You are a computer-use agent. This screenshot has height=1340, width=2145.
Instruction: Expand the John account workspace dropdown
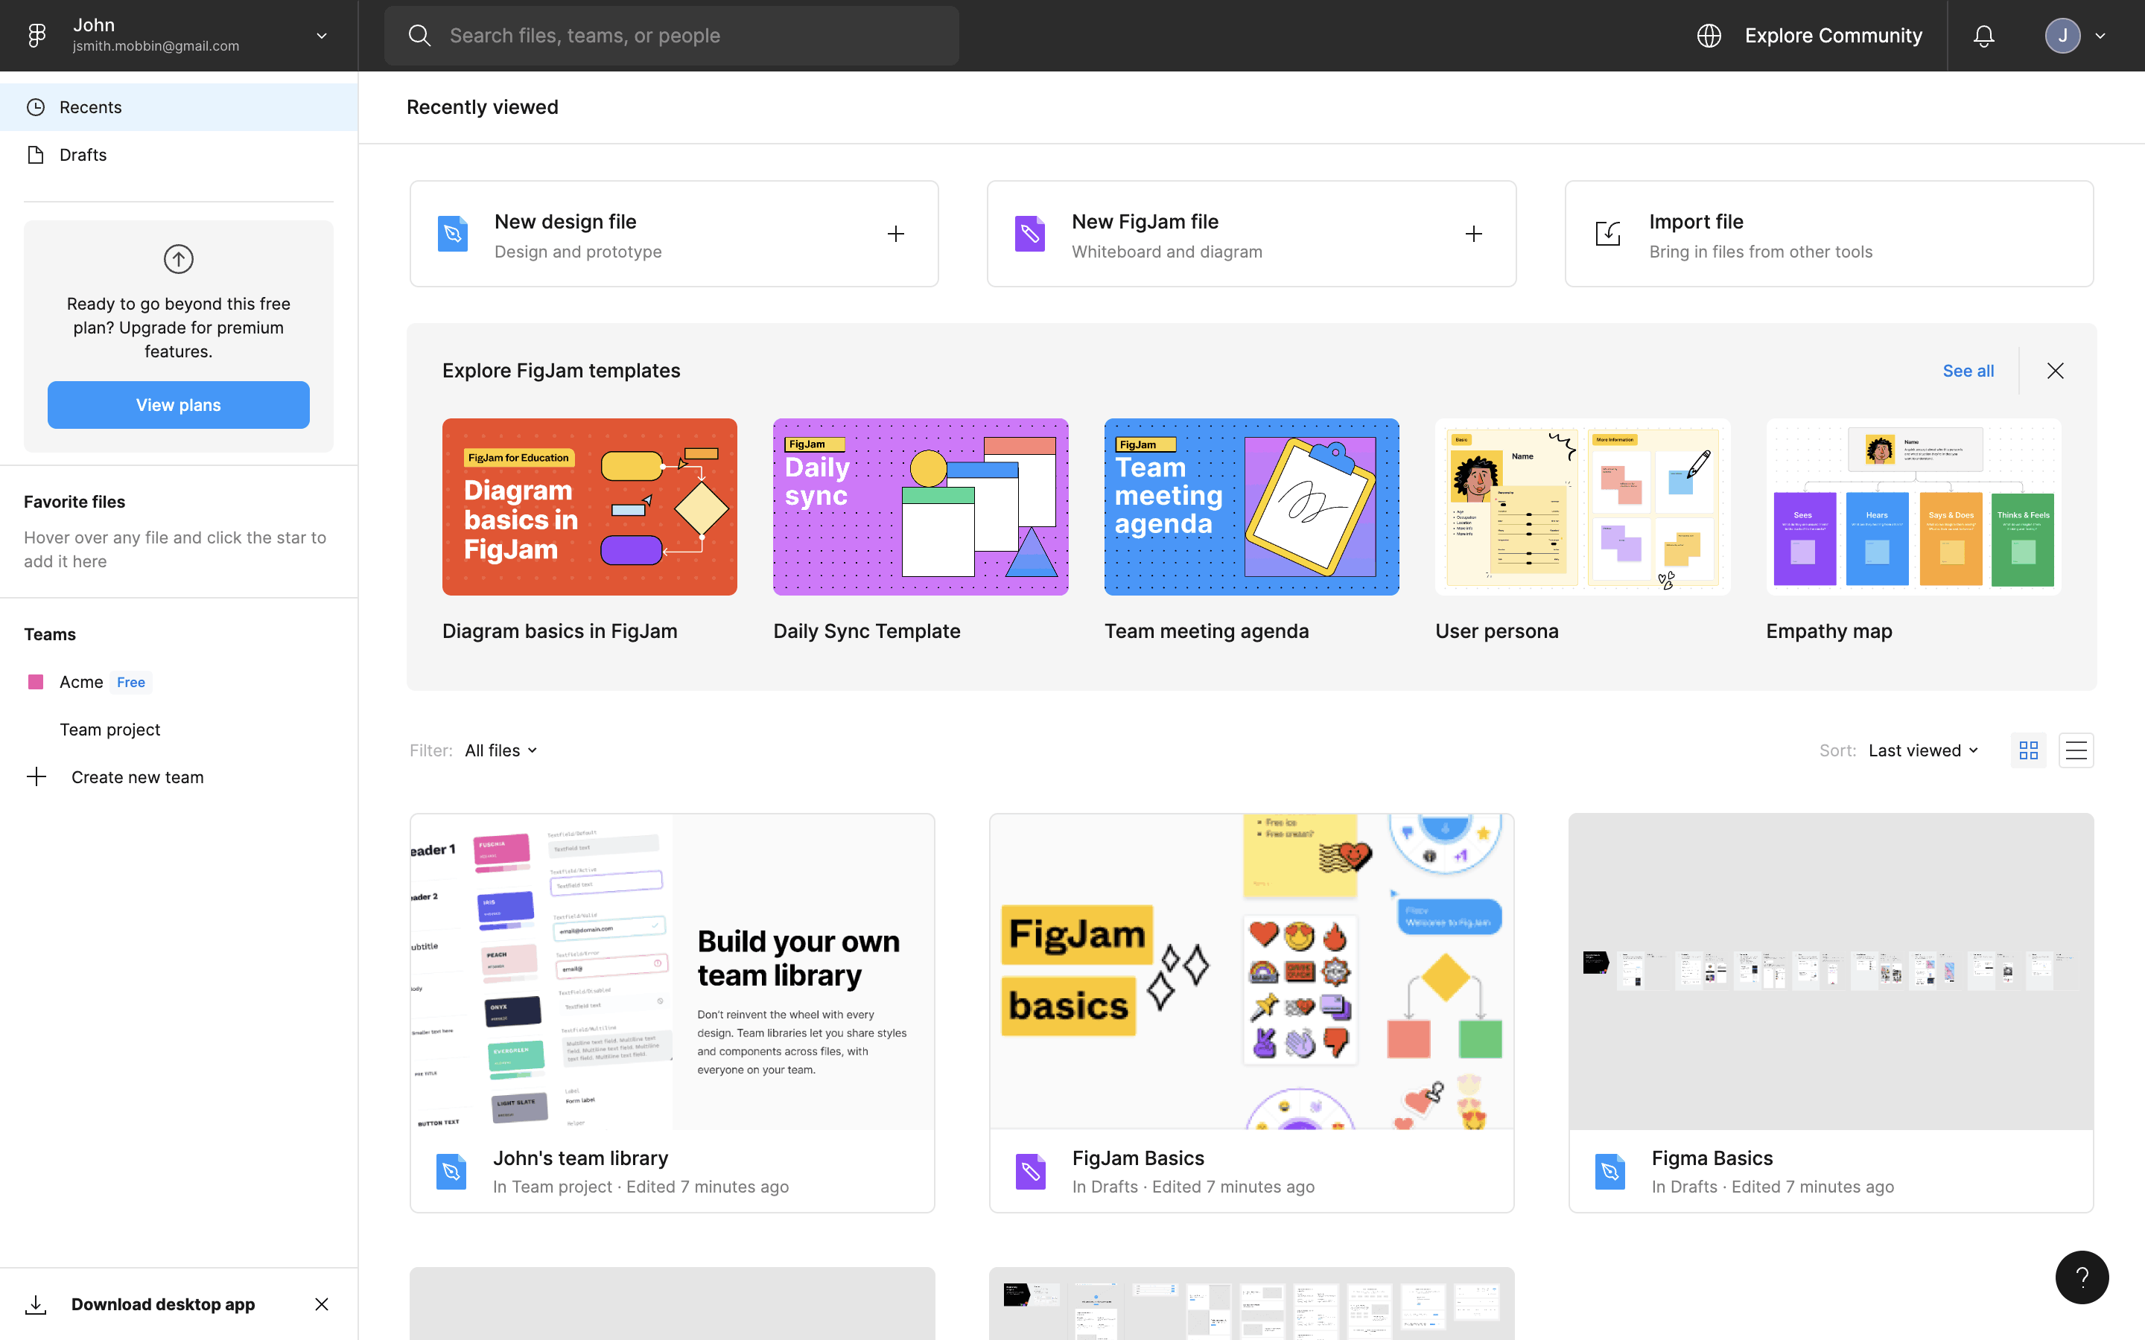321,36
